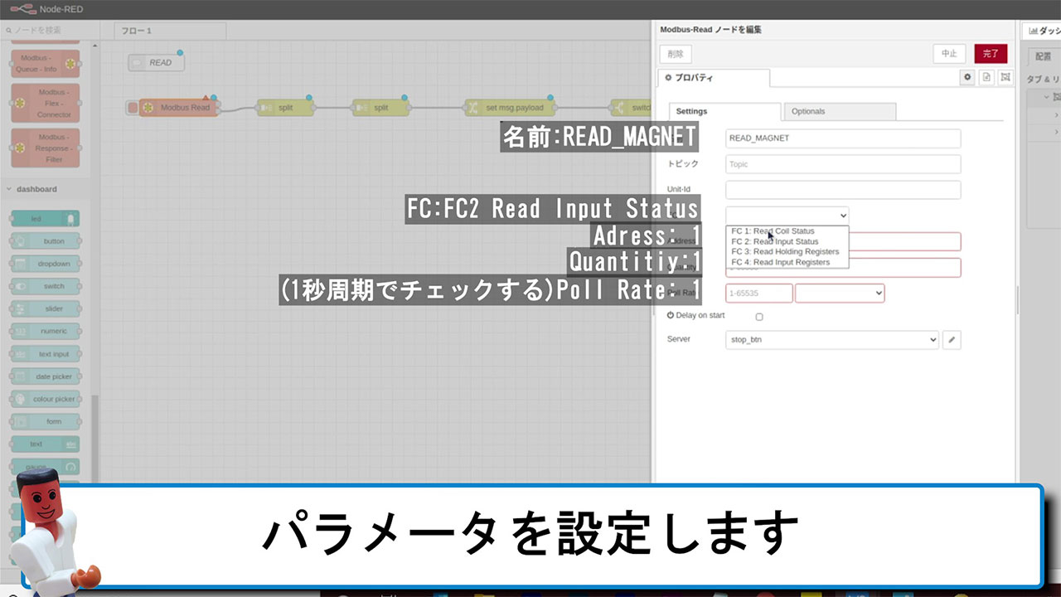Select the led dashboard node

45,219
